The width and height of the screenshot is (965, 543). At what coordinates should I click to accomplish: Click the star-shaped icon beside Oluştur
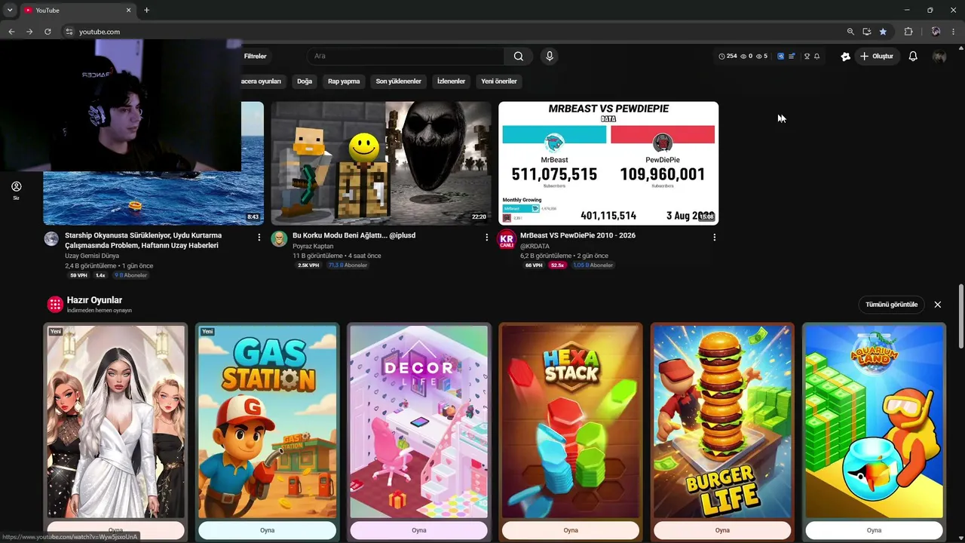tap(845, 57)
